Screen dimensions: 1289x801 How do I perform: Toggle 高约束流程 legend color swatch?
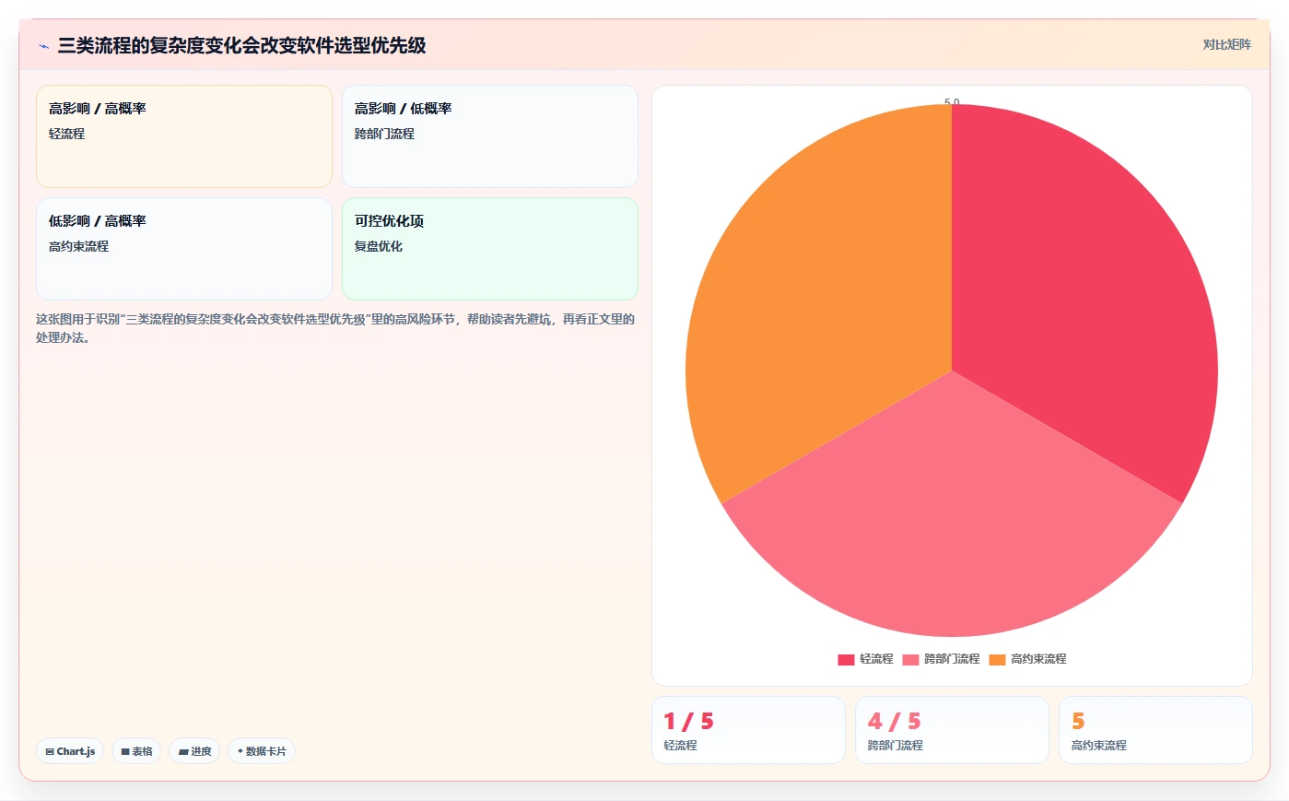(x=997, y=659)
